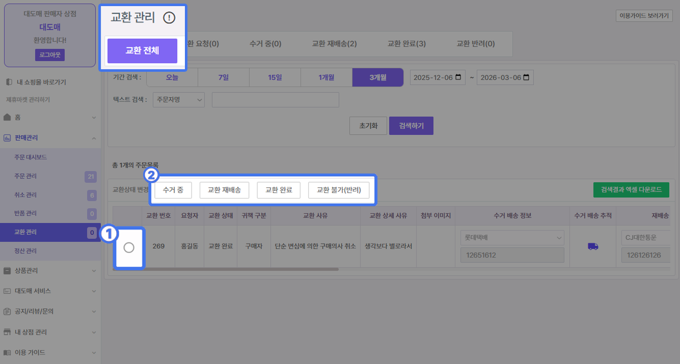680x364 pixels.
Task: Click the truck icon for 수거 배송 추적
Action: (x=593, y=246)
